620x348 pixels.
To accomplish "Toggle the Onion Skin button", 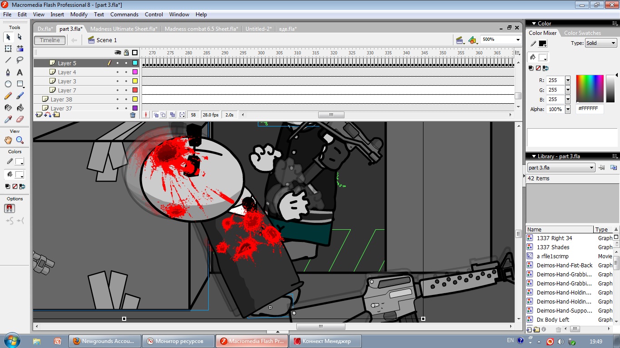I will (155, 115).
